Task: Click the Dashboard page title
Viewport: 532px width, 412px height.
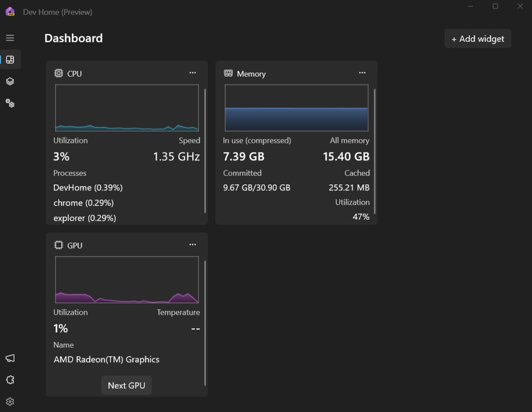Action: pyautogui.click(x=73, y=38)
